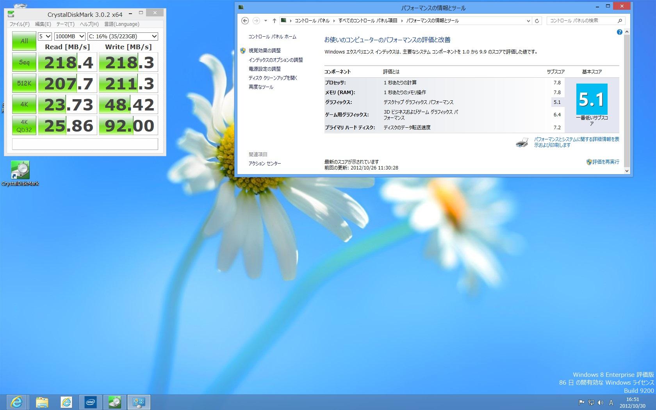Click the scroll down arrow in control panel

[627, 171]
